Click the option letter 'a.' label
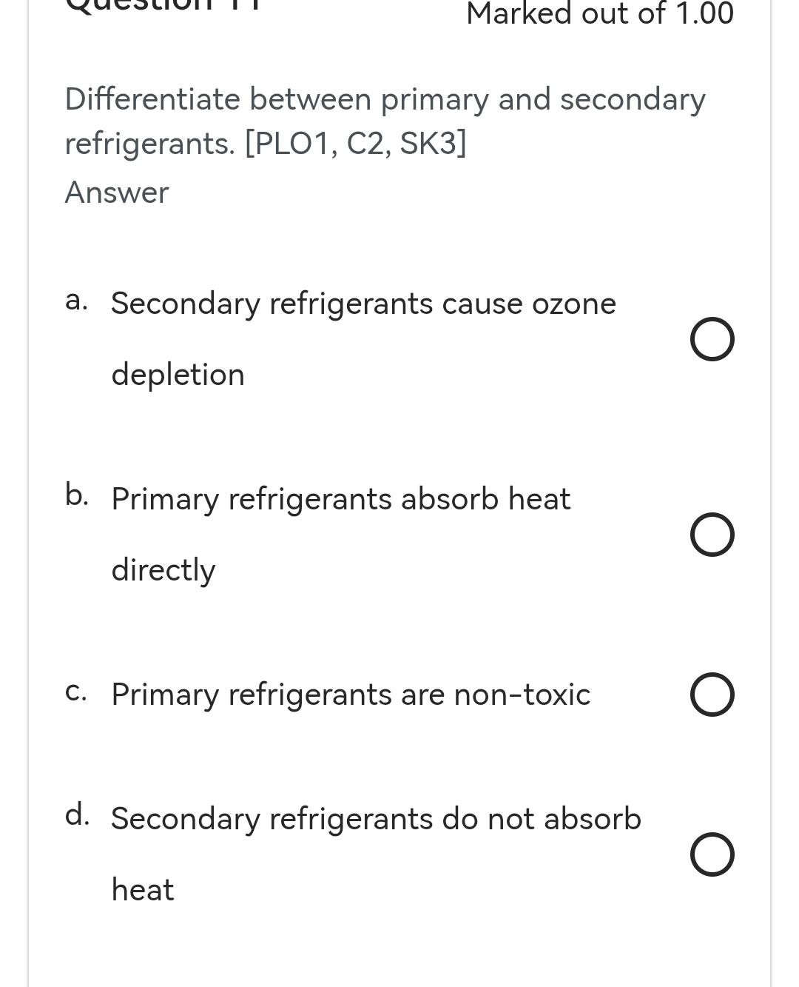799x987 pixels. pyautogui.click(x=76, y=301)
